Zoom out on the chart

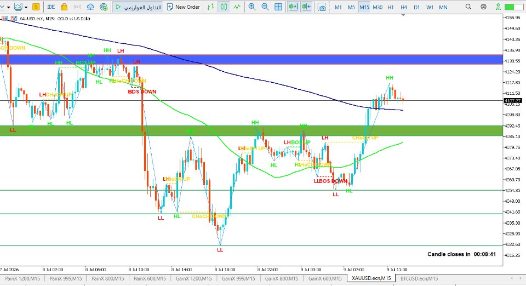(265, 7)
